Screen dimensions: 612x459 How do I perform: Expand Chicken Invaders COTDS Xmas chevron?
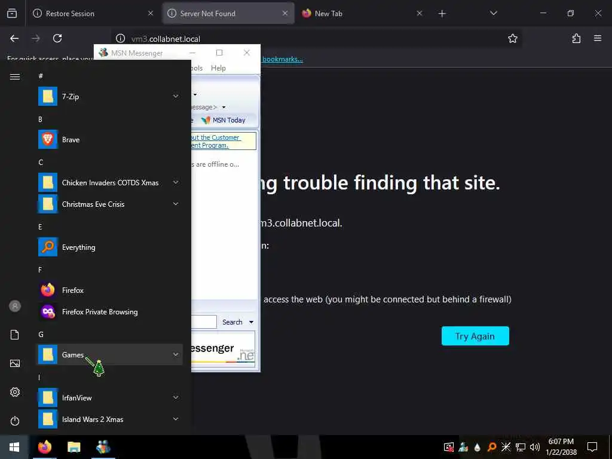(176, 182)
